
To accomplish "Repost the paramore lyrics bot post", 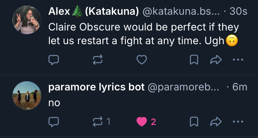I will click(x=98, y=121).
